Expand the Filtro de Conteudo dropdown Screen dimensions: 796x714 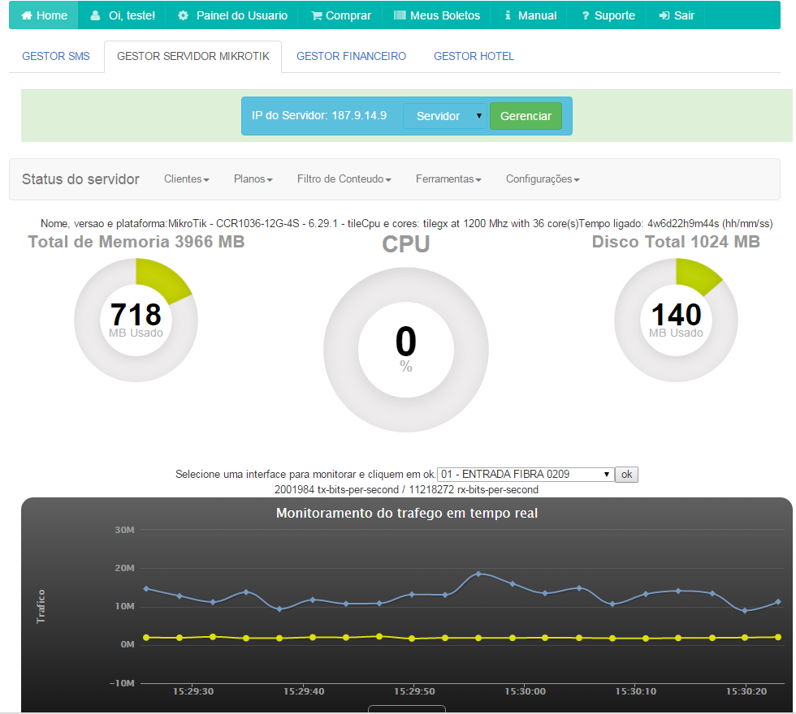point(344,179)
